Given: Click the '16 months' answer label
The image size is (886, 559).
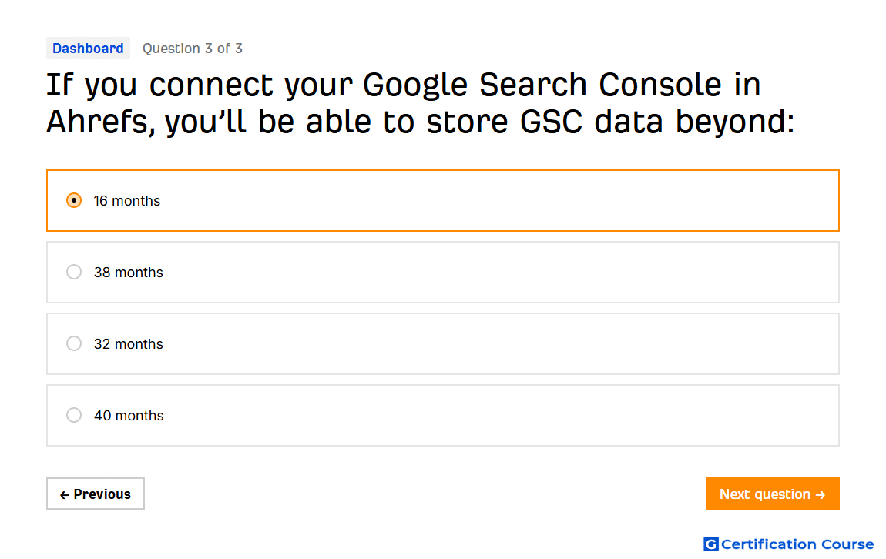Looking at the screenshot, I should pos(127,201).
